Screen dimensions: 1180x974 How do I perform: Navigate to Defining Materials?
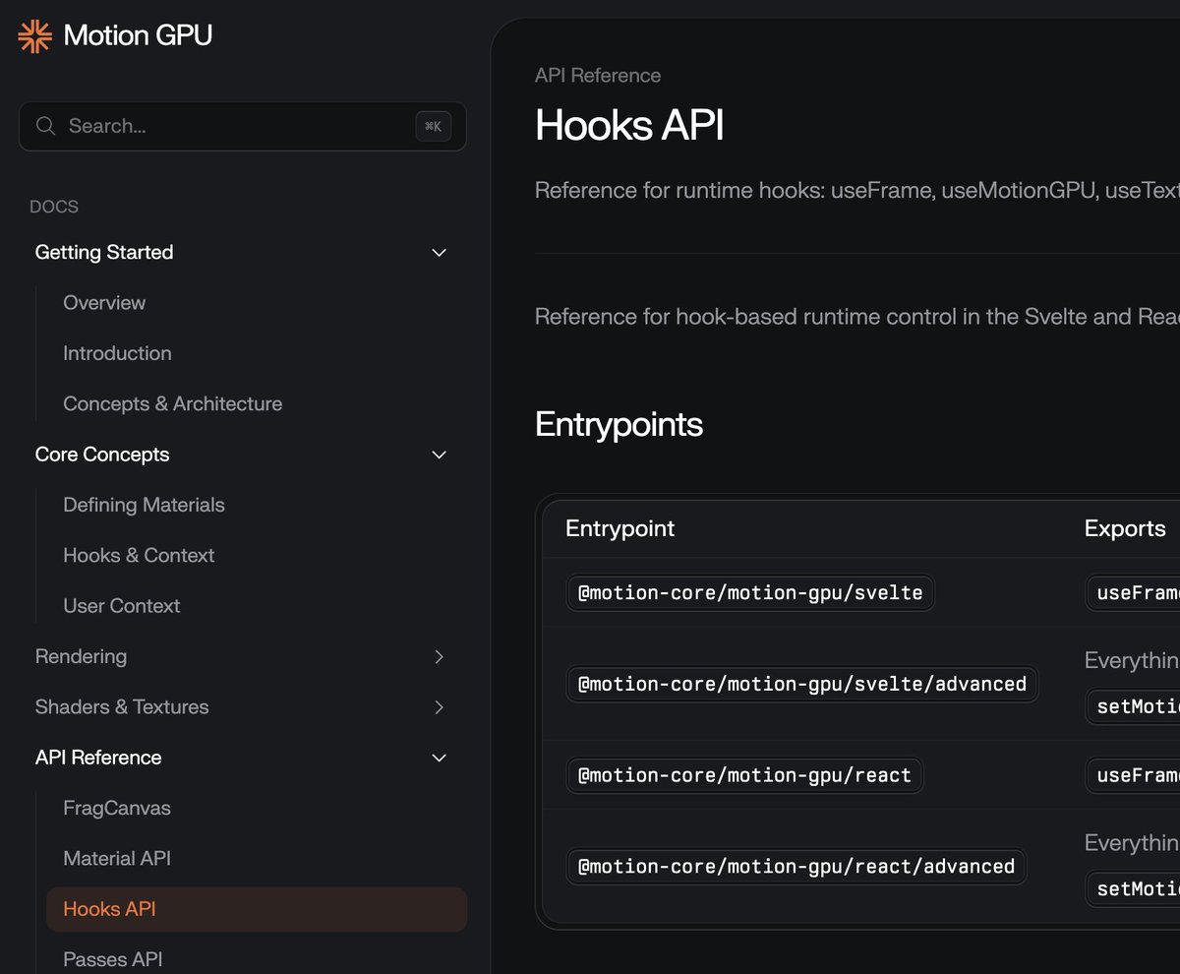pos(144,505)
